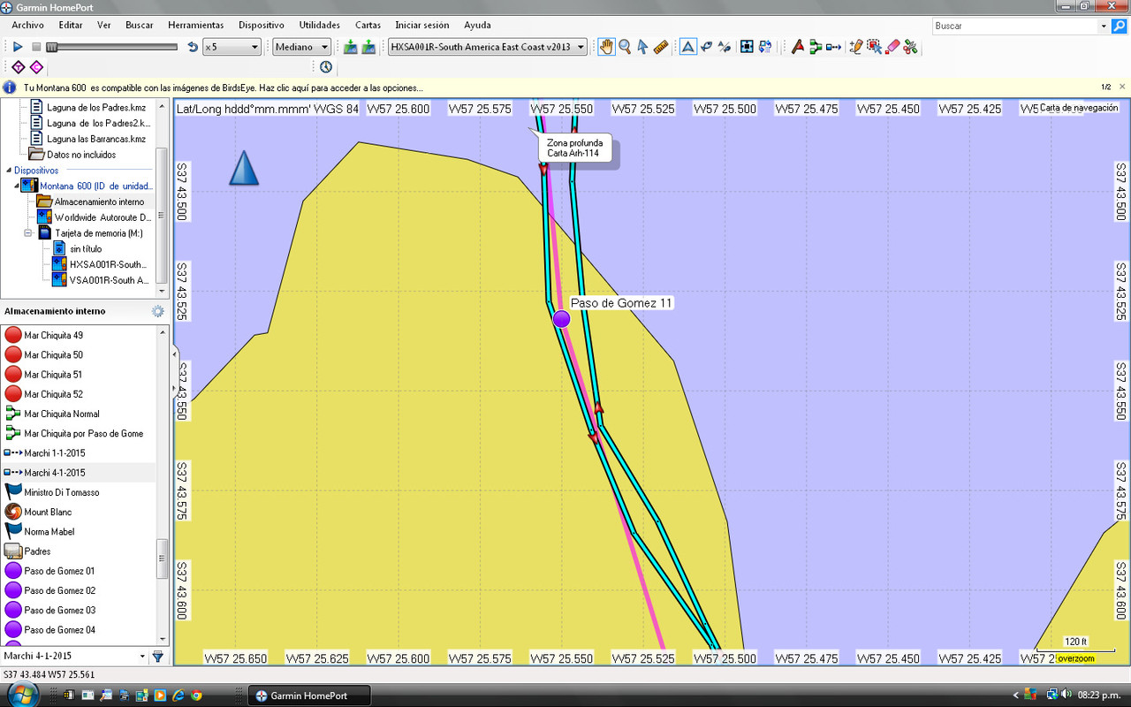Image resolution: width=1131 pixels, height=707 pixels.
Task: Click the Paso de Gomez 11 waypoint on map
Action: [562, 318]
